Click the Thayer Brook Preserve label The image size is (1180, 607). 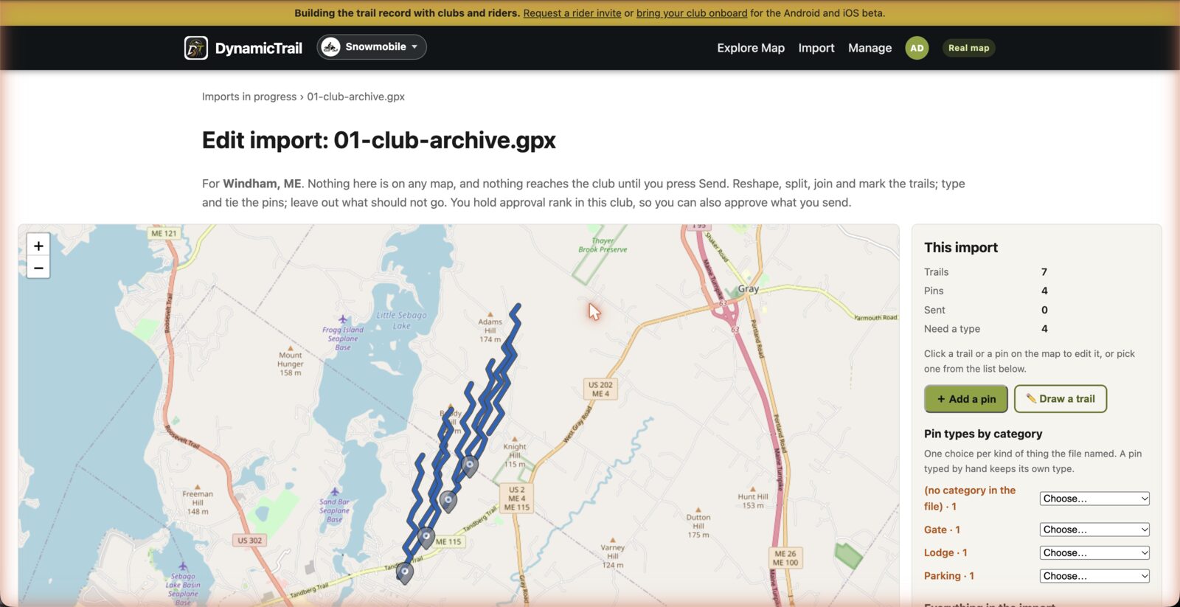tap(603, 245)
